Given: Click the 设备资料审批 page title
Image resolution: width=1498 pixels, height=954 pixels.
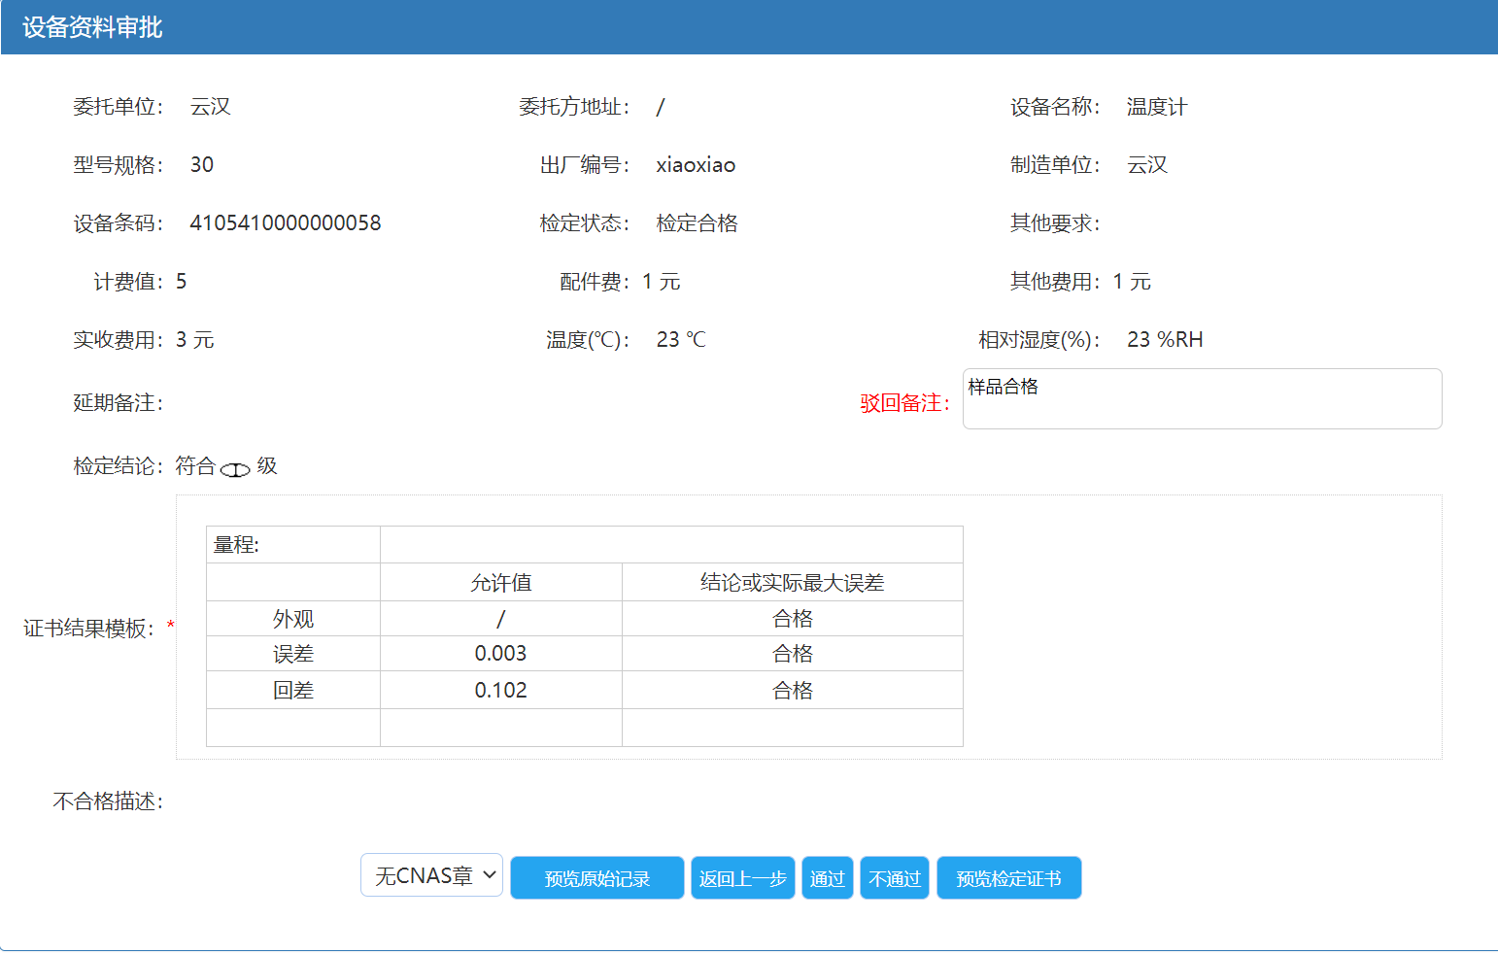Looking at the screenshot, I should (92, 27).
